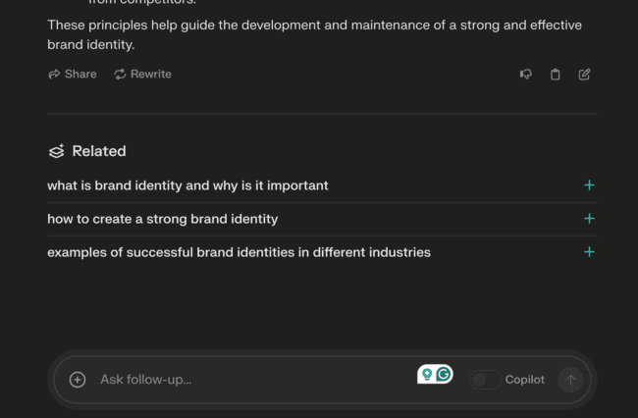This screenshot has height=418, width=638.
Task: Expand "how to create a strong brand identity" plus
Action: [589, 219]
